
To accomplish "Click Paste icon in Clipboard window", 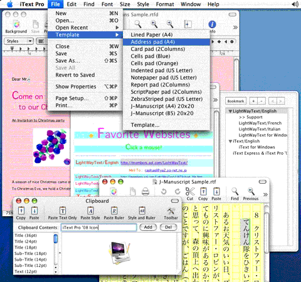I will coord(34,211).
